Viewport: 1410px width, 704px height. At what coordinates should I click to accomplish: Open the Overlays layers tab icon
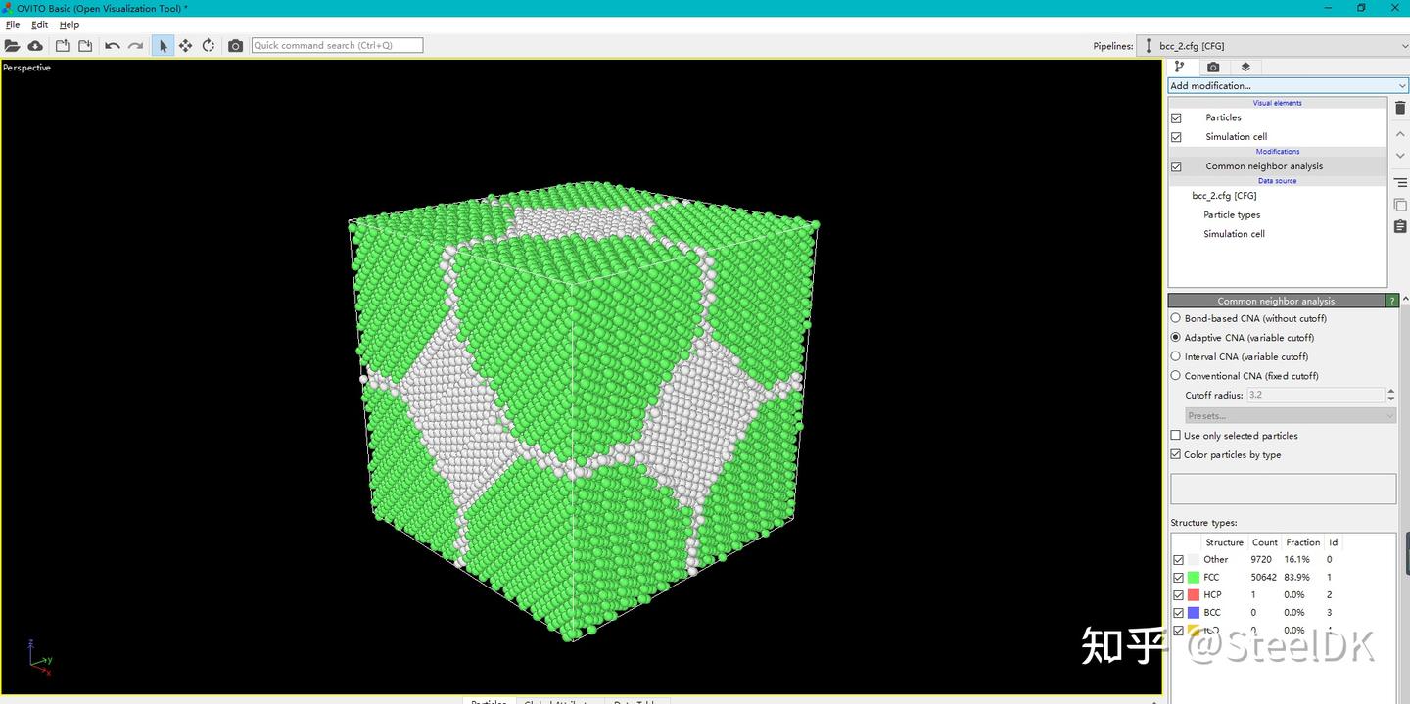coord(1245,67)
